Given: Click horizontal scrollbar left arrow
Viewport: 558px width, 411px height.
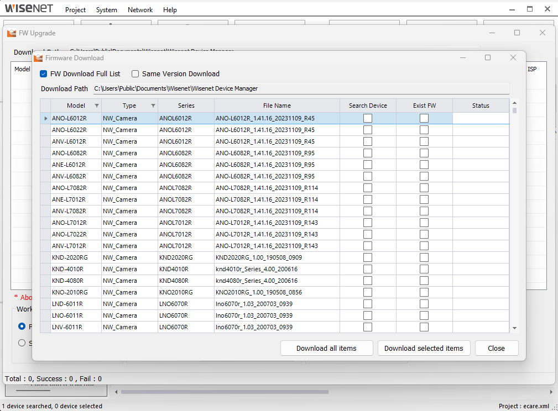Looking at the screenshot, I should click(116, 392).
